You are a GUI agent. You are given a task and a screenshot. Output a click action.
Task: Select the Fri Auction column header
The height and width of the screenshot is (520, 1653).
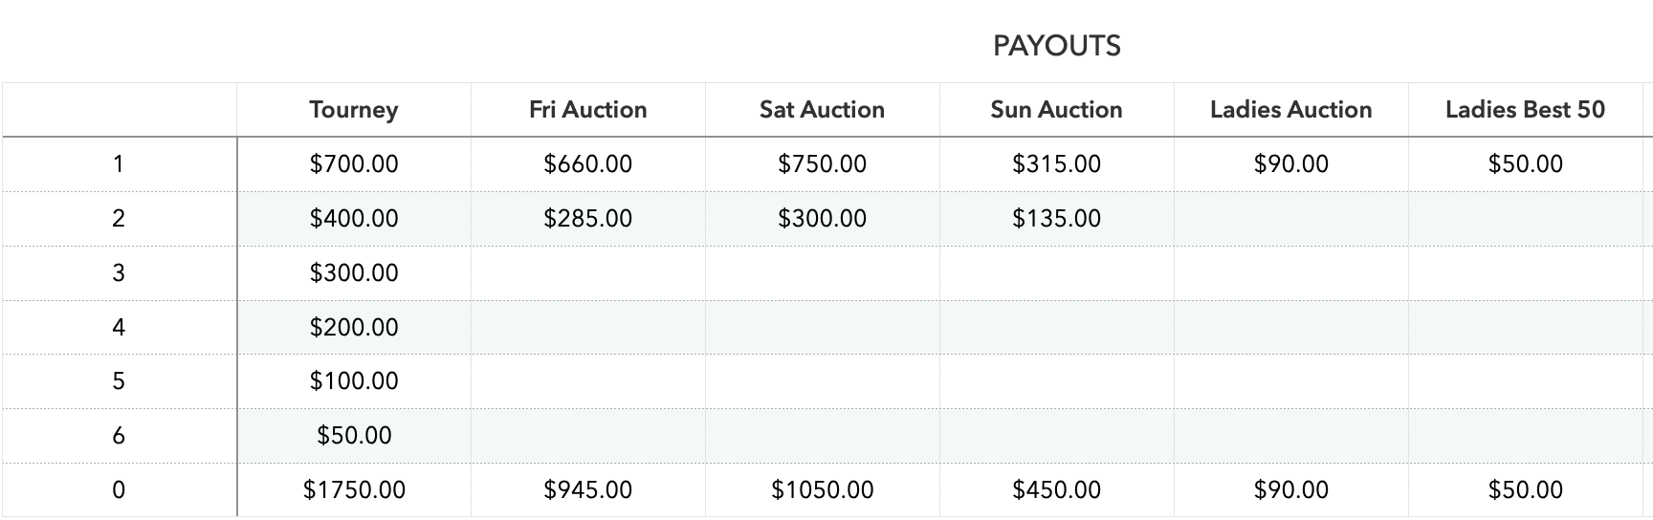(x=587, y=110)
